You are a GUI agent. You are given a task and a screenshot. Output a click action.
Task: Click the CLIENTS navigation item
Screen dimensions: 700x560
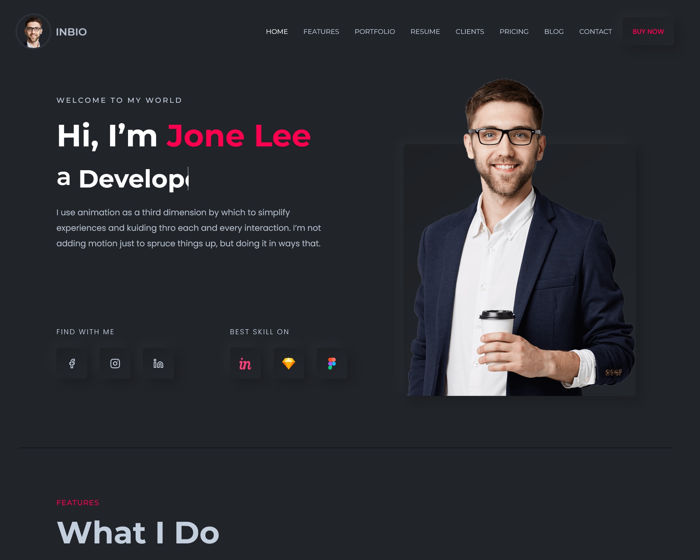(470, 31)
